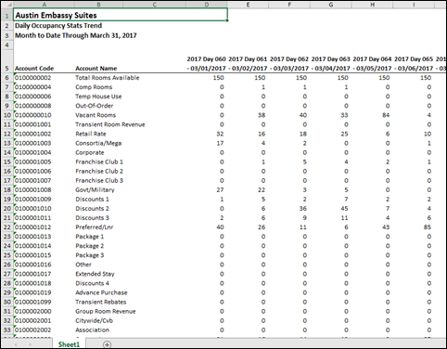This screenshot has height=349, width=447.
Task: Select the Advance Purchase cell
Action: pyautogui.click(x=101, y=292)
